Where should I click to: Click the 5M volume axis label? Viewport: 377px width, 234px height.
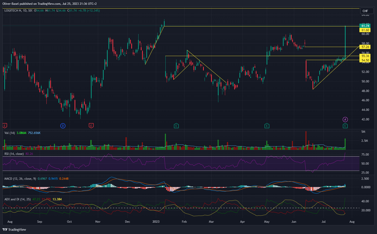363,131
